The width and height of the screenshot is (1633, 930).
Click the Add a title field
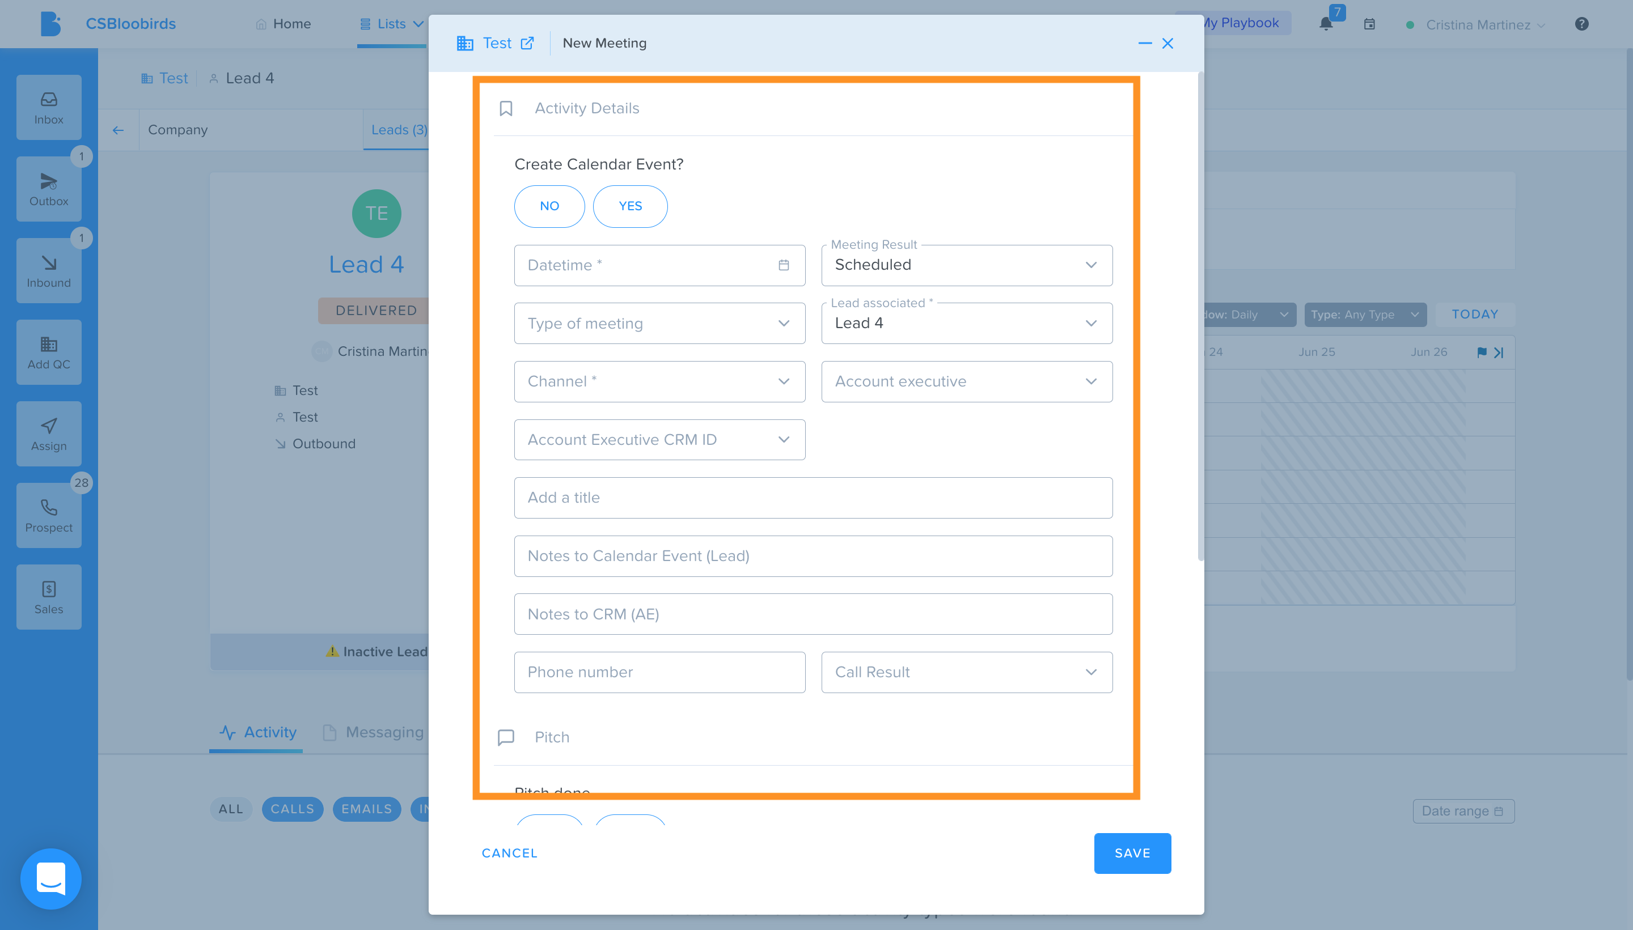coord(813,498)
